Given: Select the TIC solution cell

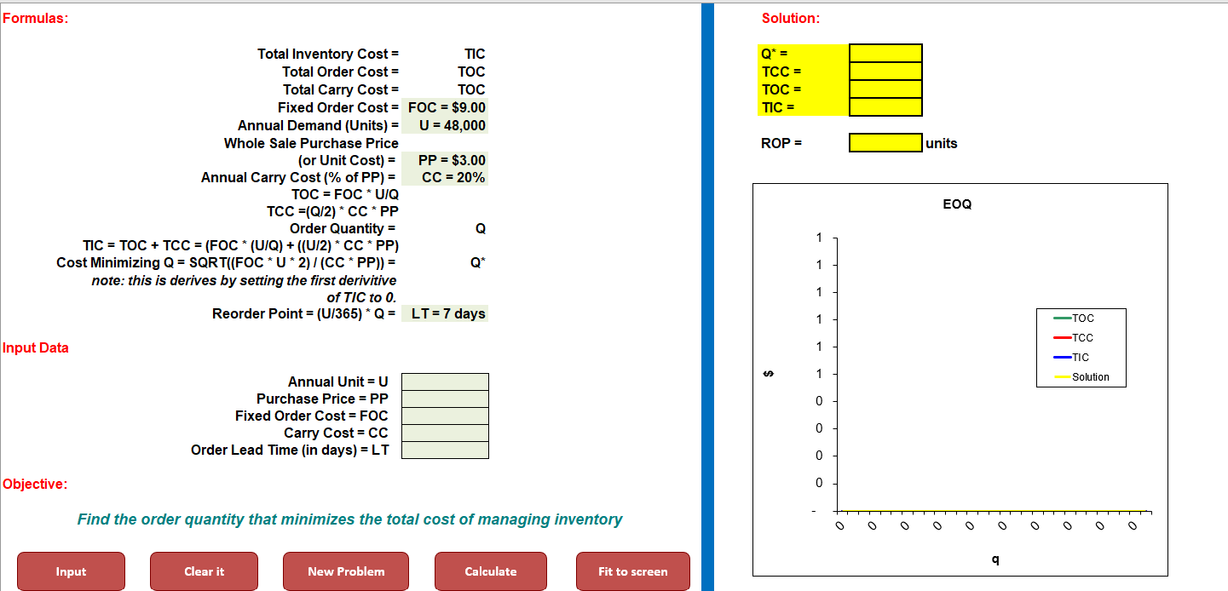Looking at the screenshot, I should click(x=885, y=107).
